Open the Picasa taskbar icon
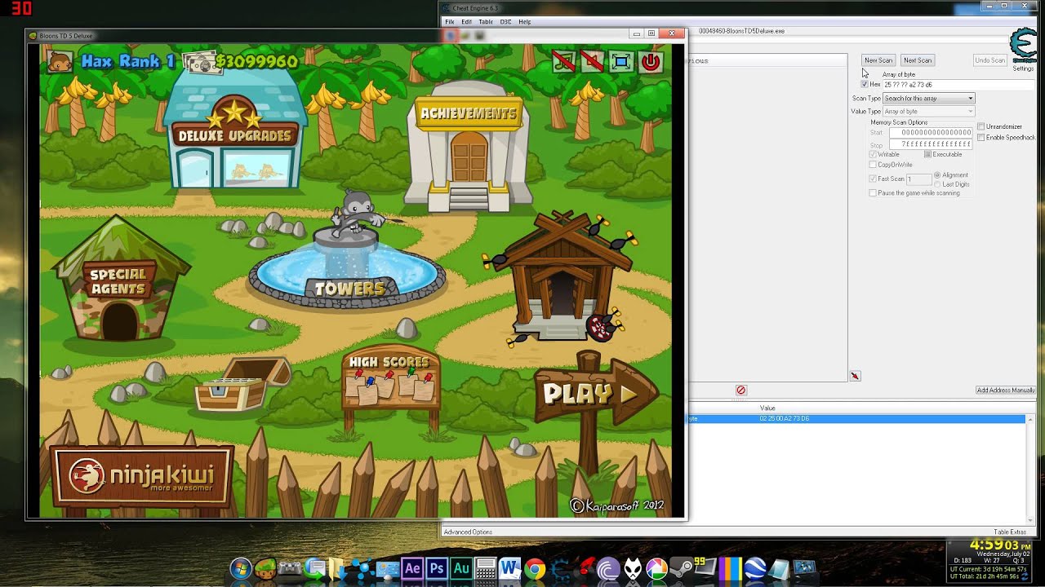This screenshot has height=587, width=1045. coord(656,568)
